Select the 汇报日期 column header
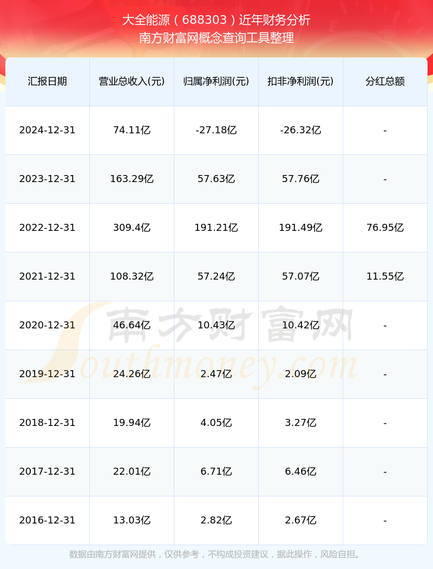 coord(48,81)
